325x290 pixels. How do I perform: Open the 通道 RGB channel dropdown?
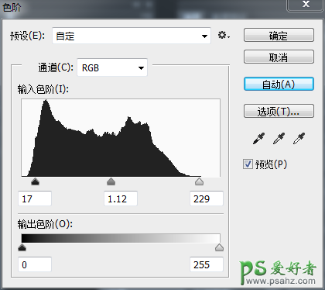pos(112,67)
